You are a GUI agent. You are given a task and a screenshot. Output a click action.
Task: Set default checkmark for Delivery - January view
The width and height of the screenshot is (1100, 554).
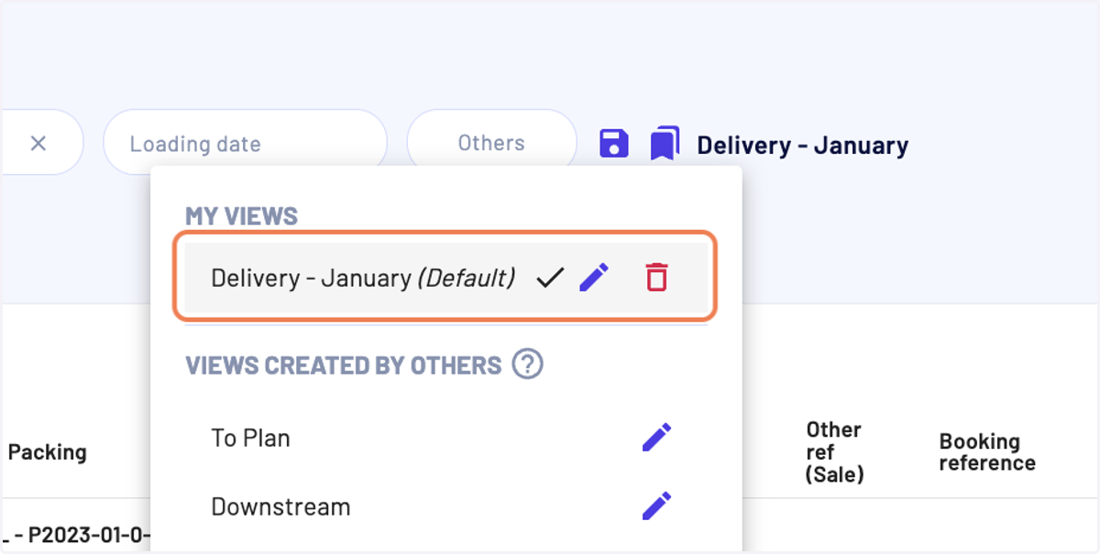point(550,277)
